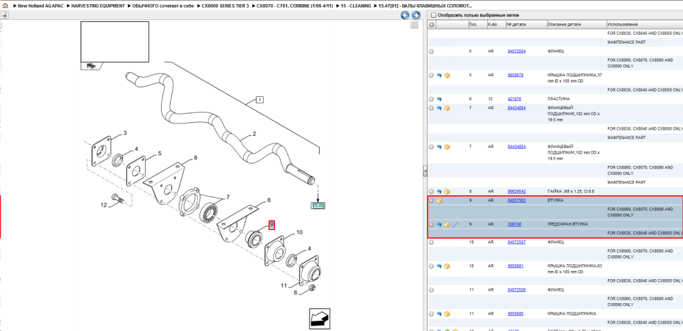Viewport: 683px width, 331px height.
Task: Click the orientation arrow icon below the diagram
Action: pos(319,319)
